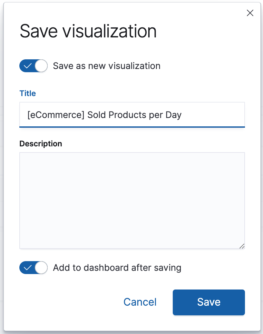Click the "Add to dashboard after saving" label text
Viewport: 263px width, 334px height.
pos(117,268)
